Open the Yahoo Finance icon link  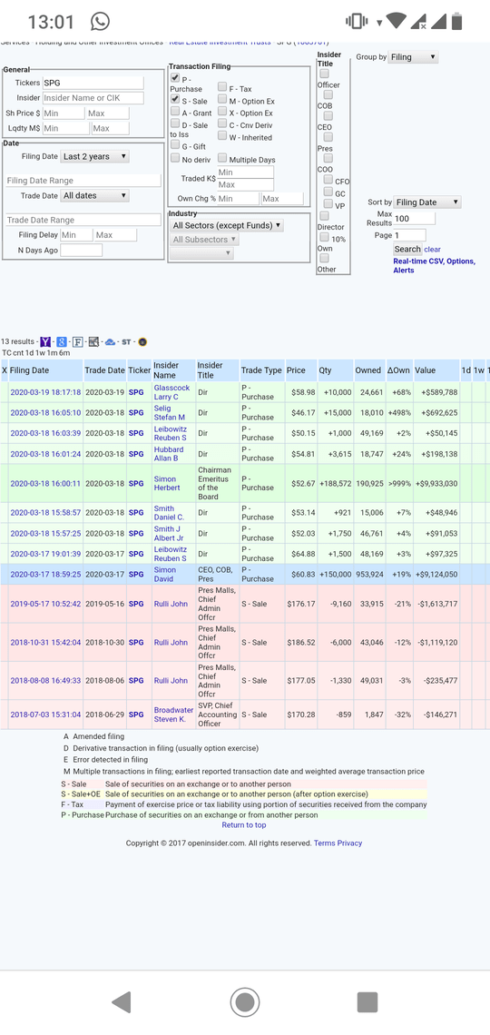[x=45, y=342]
